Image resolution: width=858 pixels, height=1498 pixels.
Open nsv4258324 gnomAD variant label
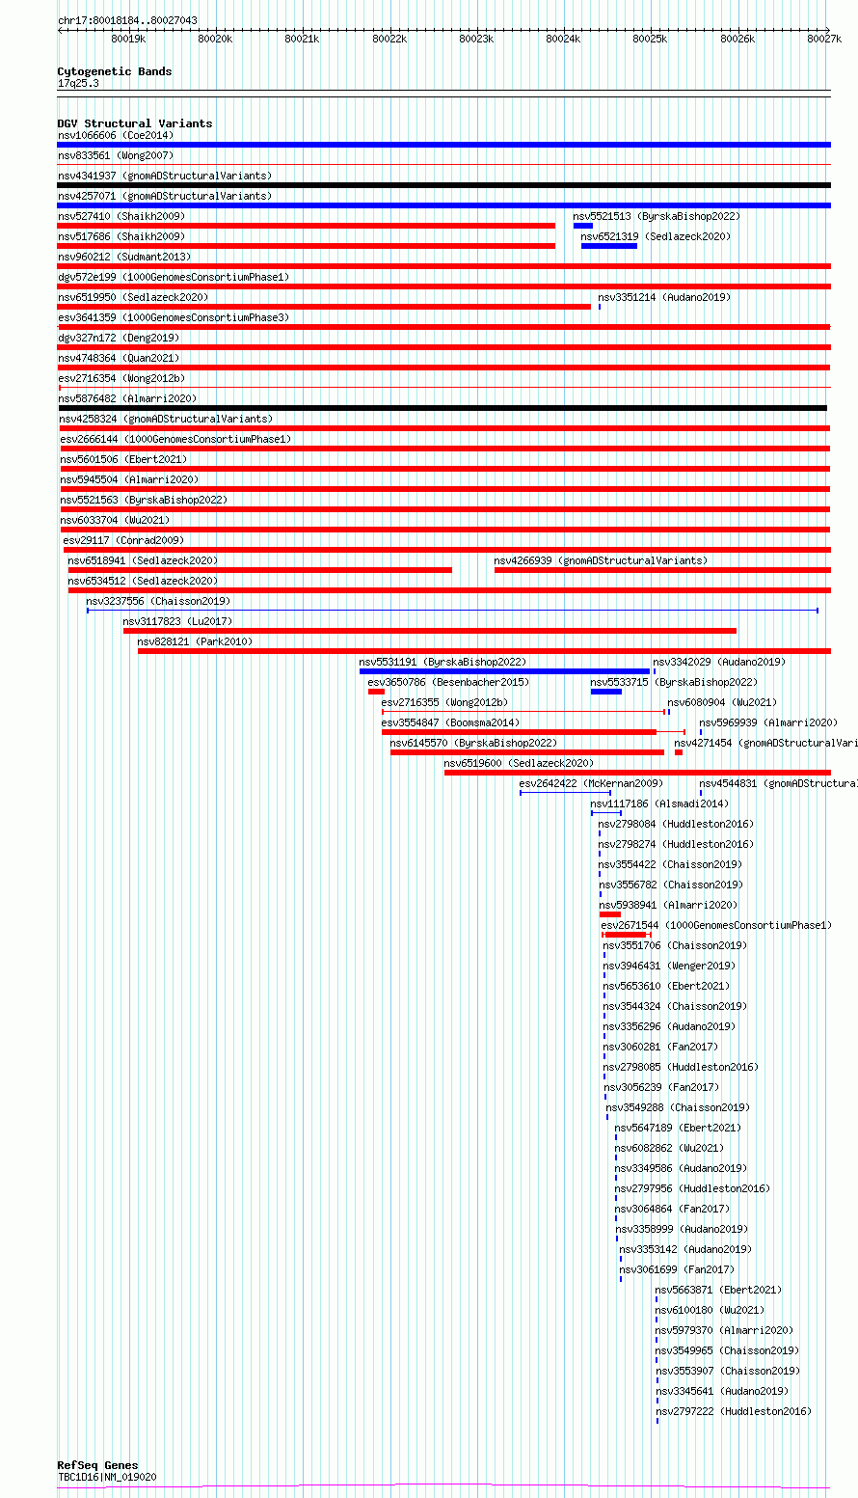click(x=165, y=419)
